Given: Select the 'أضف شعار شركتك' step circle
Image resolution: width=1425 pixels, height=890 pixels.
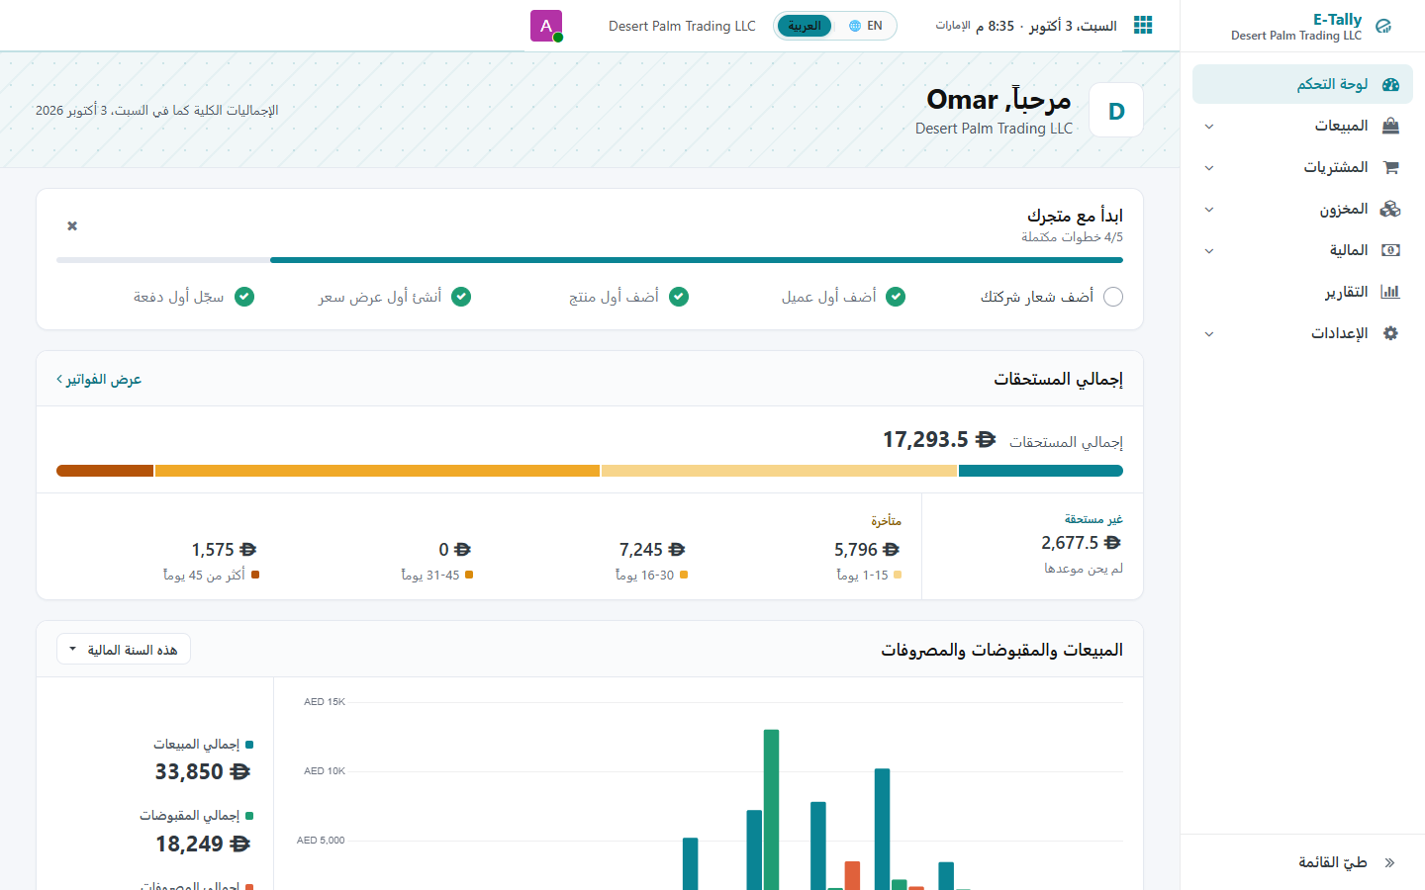Looking at the screenshot, I should click(x=1113, y=297).
